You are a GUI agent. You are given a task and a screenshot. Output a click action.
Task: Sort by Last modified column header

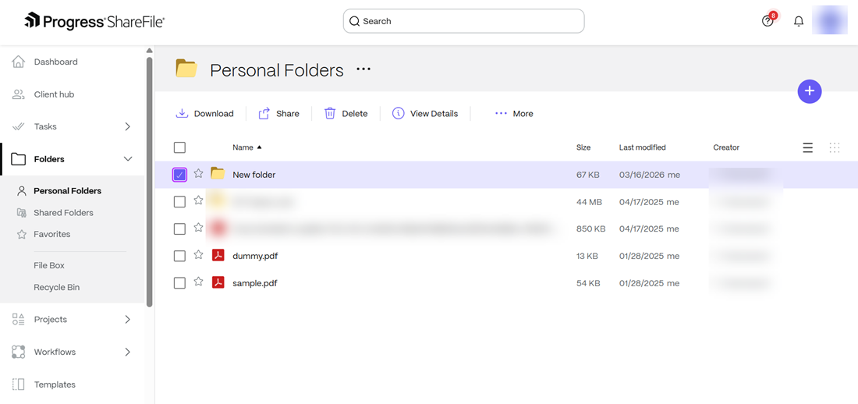(x=643, y=147)
